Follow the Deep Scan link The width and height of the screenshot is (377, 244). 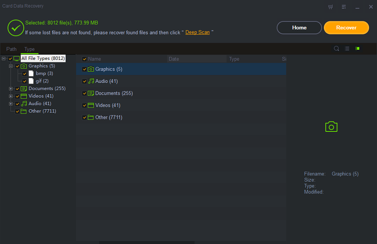197,32
